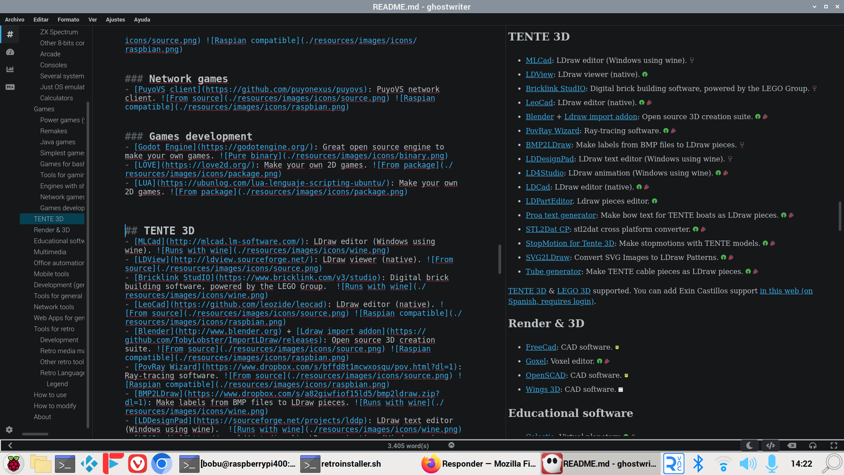
Task: Select Render & 3D in outline
Action: (x=52, y=230)
